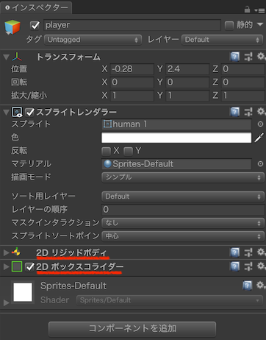Open Sprite Renderer preset selector icon

[x=248, y=112]
